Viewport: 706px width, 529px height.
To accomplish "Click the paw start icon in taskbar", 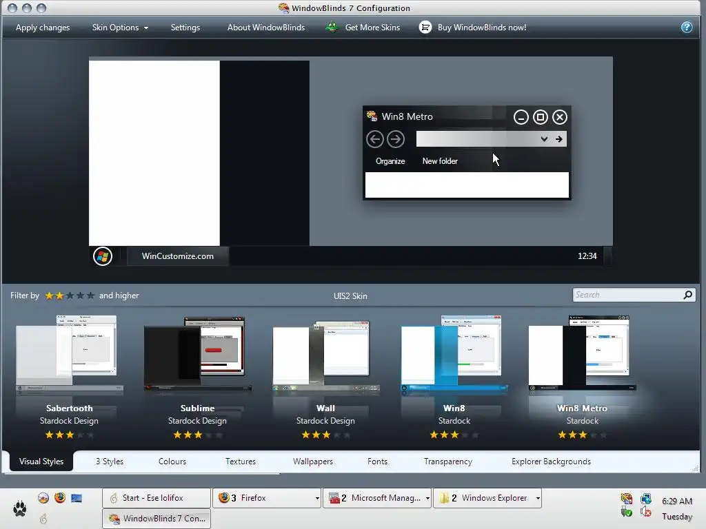I will coord(20,508).
